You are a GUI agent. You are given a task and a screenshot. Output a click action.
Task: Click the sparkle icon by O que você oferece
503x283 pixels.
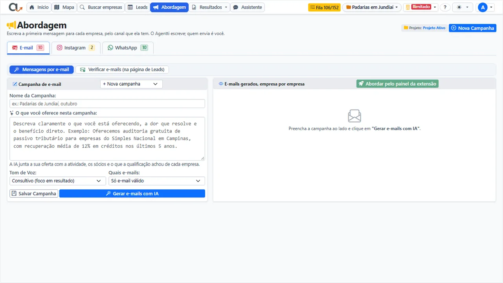click(12, 113)
